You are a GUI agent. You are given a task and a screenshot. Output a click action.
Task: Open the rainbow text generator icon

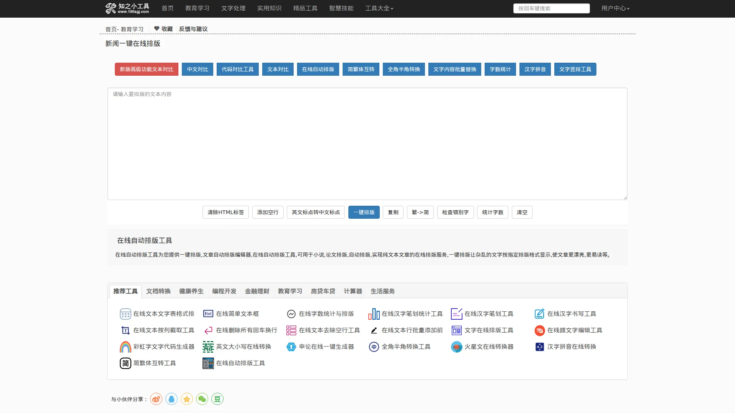tap(125, 347)
